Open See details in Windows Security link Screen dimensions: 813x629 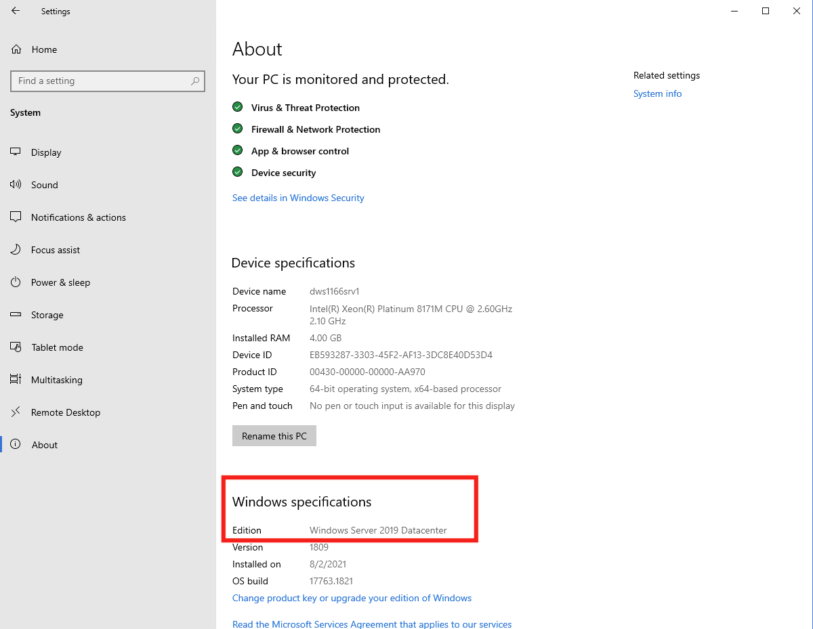coord(298,198)
